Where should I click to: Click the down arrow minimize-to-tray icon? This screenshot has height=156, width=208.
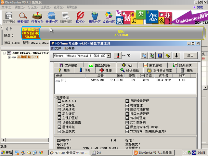176,56
